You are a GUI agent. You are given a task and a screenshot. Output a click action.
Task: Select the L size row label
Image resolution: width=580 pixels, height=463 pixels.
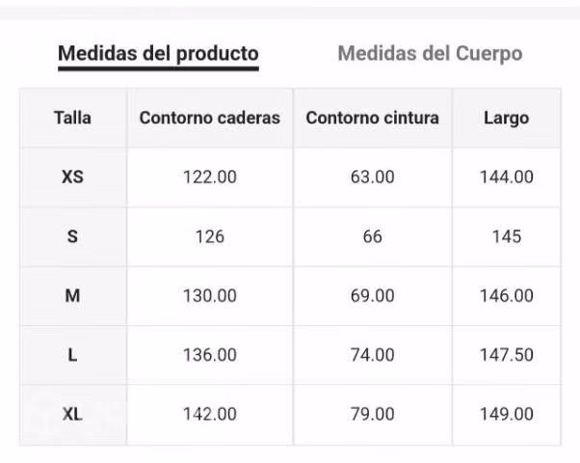72,355
